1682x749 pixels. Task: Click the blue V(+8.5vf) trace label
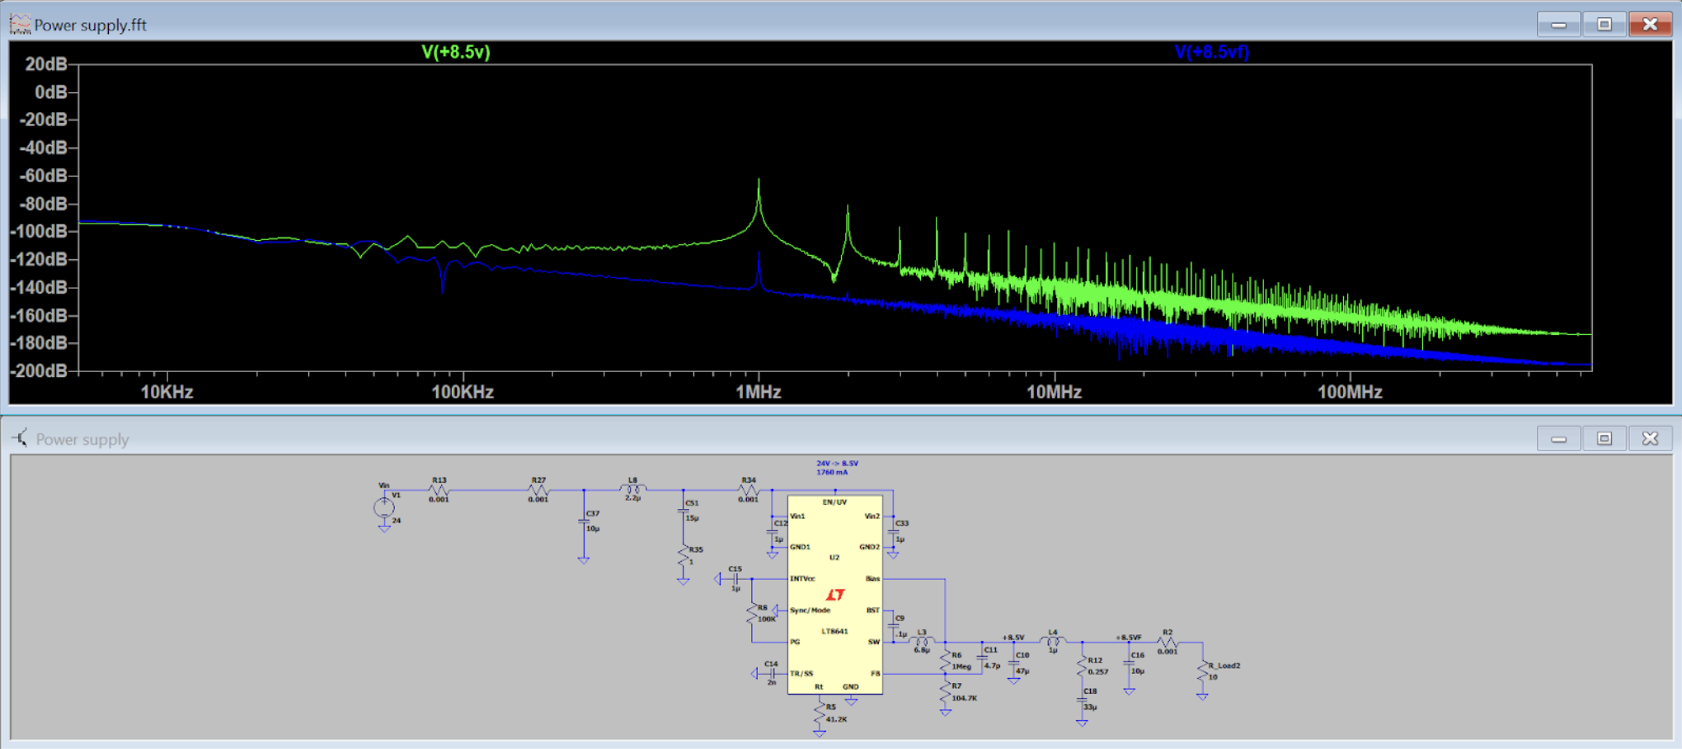click(x=1211, y=52)
